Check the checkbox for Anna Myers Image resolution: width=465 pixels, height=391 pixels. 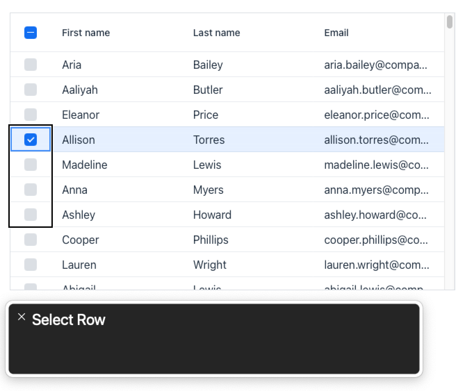[x=30, y=189]
